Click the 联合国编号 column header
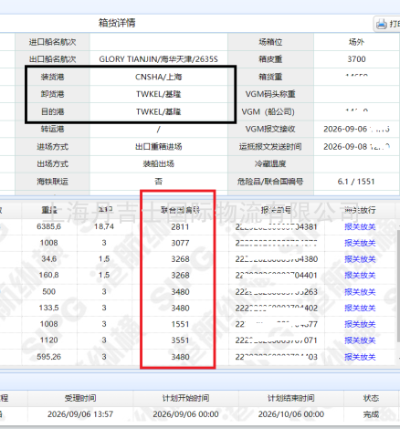 (x=180, y=210)
